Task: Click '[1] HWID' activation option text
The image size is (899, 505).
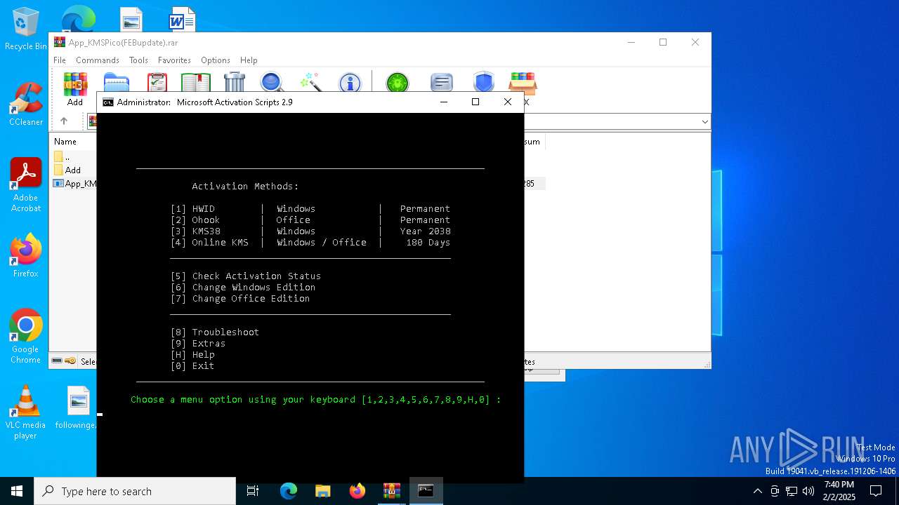Action: pyautogui.click(x=192, y=209)
